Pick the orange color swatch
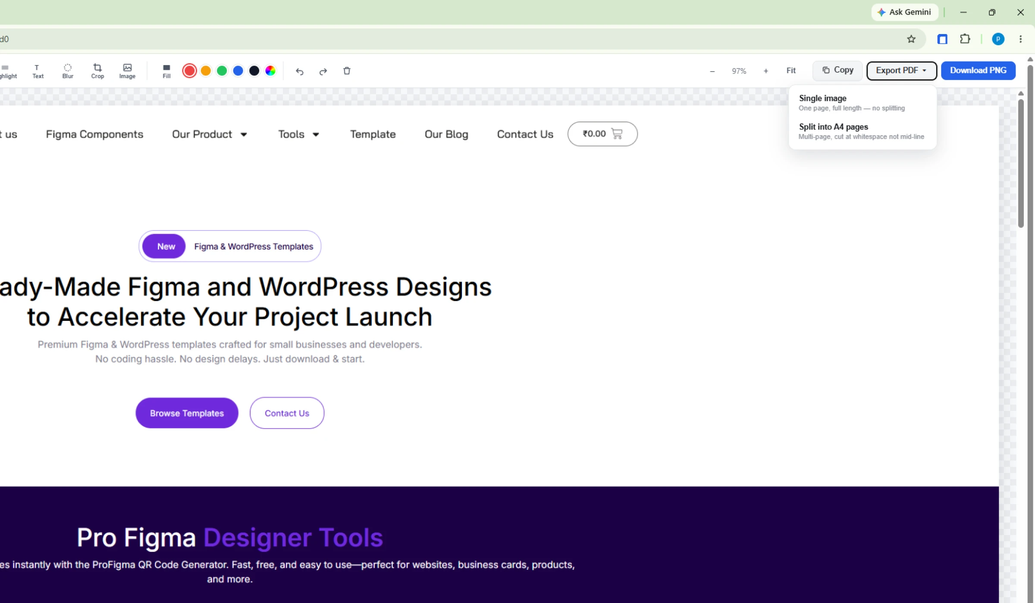The width and height of the screenshot is (1035, 603). click(x=206, y=71)
